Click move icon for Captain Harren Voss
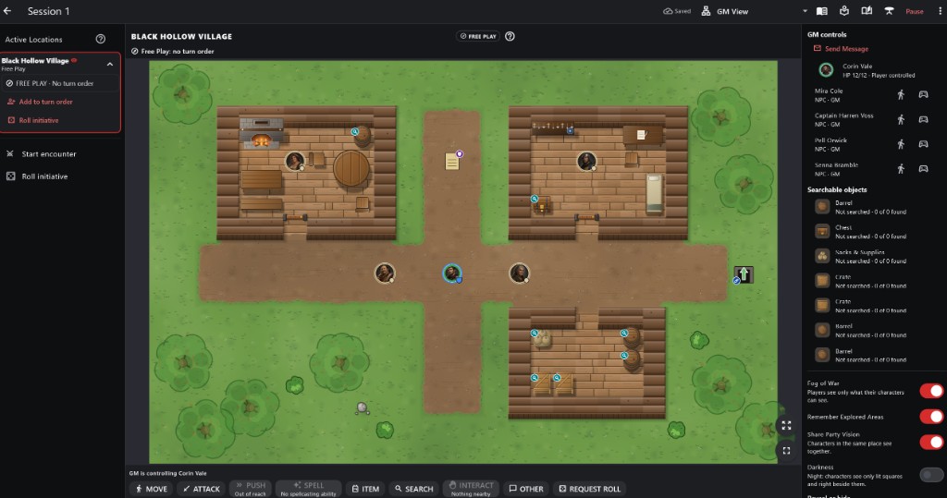The height and width of the screenshot is (498, 947). [x=901, y=119]
